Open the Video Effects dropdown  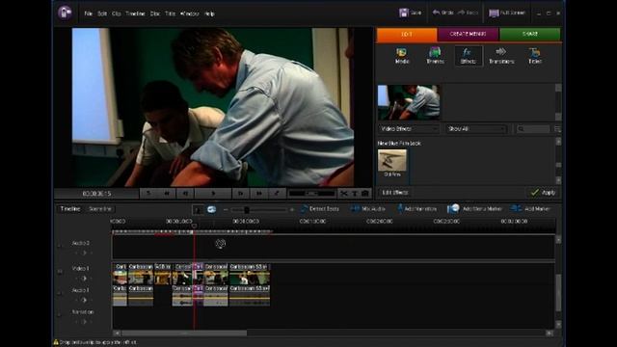(409, 129)
